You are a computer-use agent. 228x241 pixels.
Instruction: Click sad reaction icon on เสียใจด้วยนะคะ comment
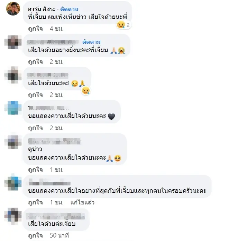click(x=86, y=91)
